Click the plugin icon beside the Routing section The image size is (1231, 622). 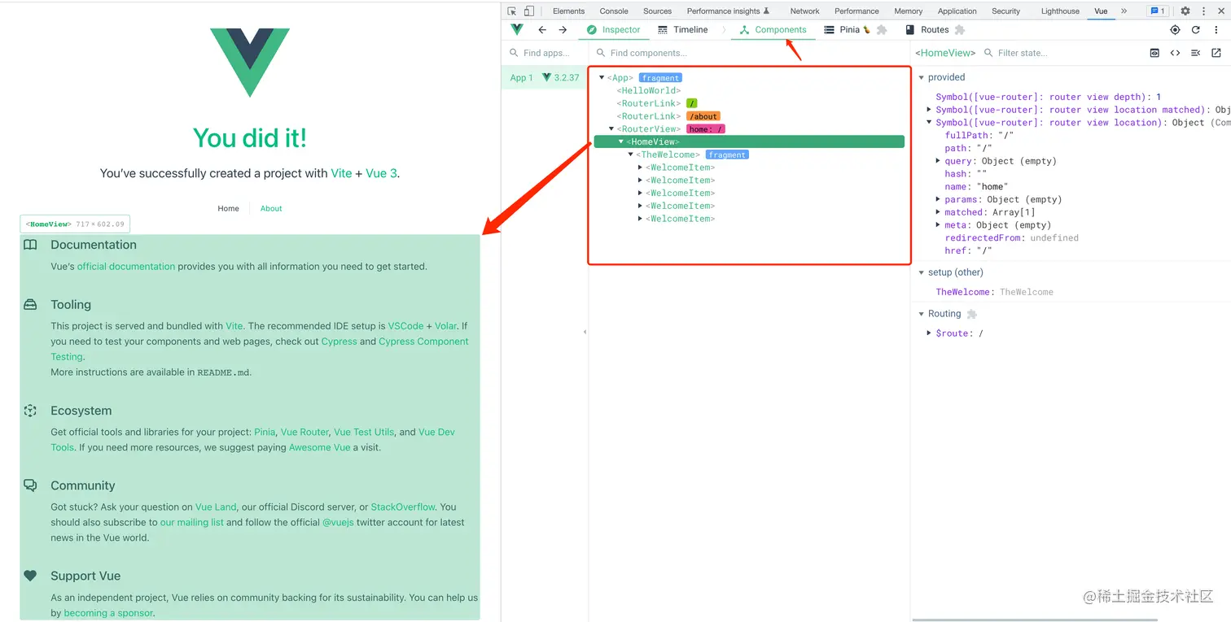click(x=971, y=314)
